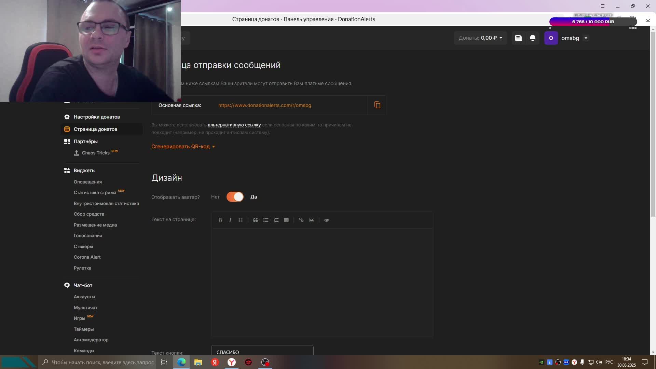Open Размещение медиа widget
This screenshot has height=369, width=656.
(95, 225)
